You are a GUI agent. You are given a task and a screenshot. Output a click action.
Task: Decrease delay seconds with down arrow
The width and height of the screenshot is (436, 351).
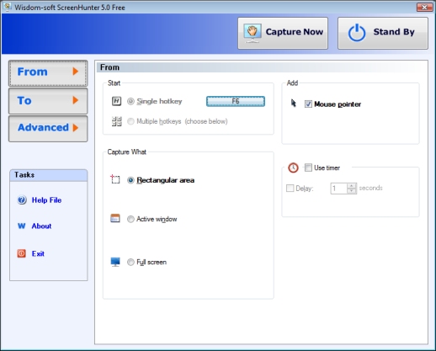coord(352,191)
